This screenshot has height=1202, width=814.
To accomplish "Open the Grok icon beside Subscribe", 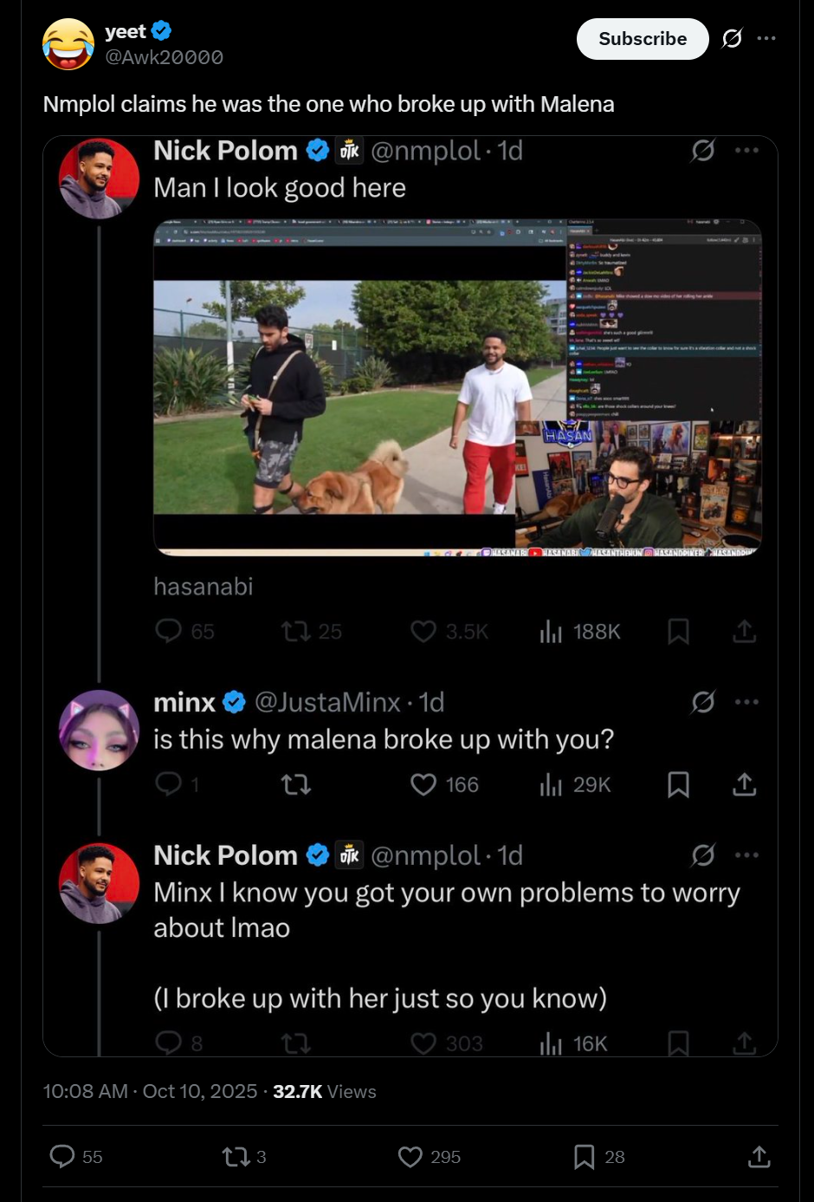I will coord(732,39).
